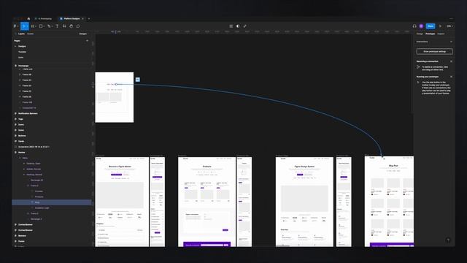Select the Buttons layer
The height and width of the screenshot is (263, 467).
pos(22,136)
